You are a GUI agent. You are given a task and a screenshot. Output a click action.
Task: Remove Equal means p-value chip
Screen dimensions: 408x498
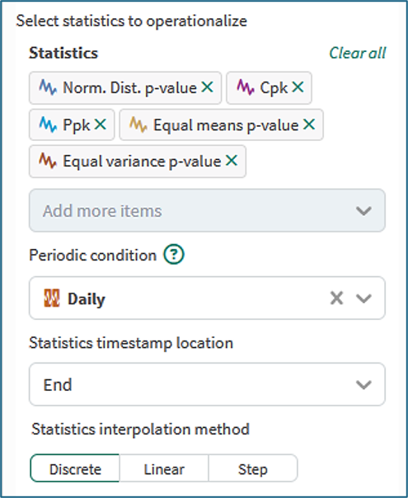309,124
